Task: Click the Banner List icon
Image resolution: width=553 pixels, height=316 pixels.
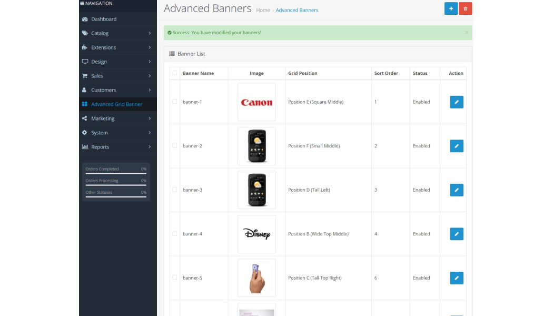Action: [x=172, y=54]
